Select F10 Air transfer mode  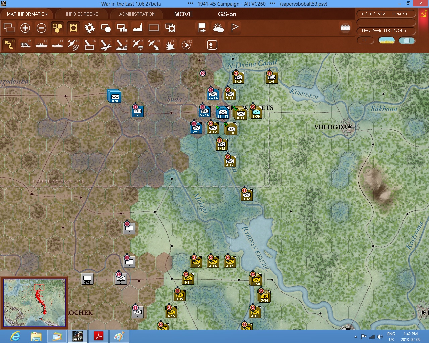pos(154,45)
